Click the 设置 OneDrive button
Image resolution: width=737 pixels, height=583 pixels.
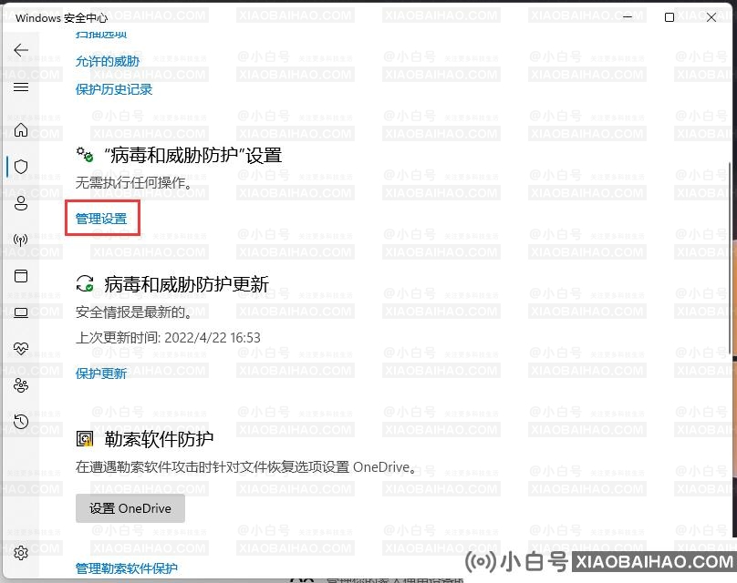130,508
